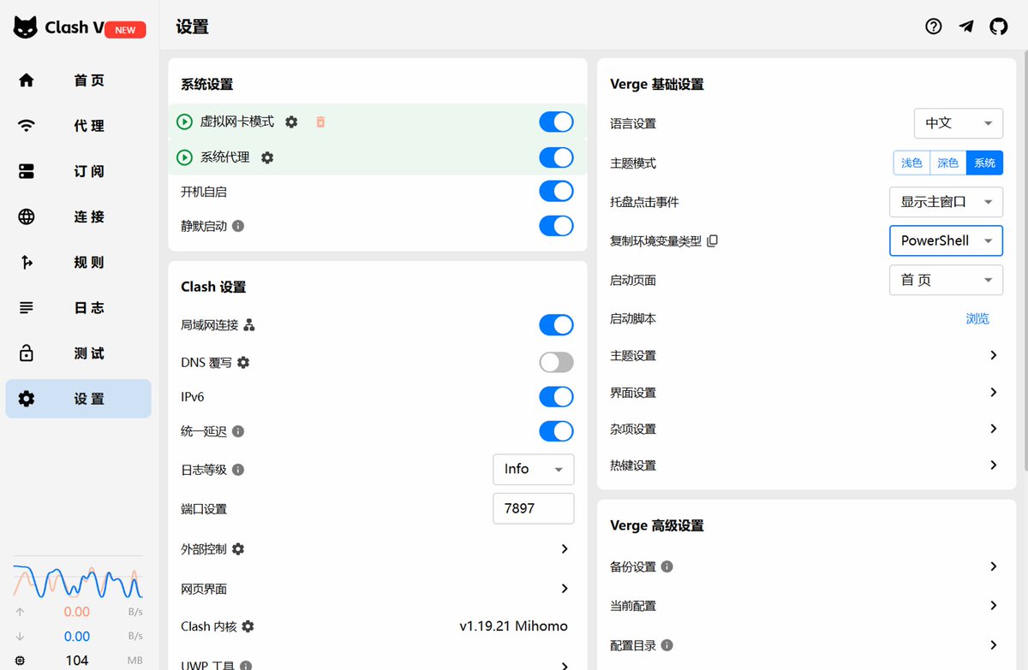This screenshot has width=1028, height=670.
Task: Click the globe connections icon in sidebar
Action: (27, 216)
